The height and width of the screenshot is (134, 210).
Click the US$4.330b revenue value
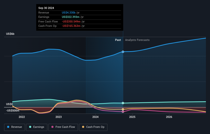click(69, 13)
